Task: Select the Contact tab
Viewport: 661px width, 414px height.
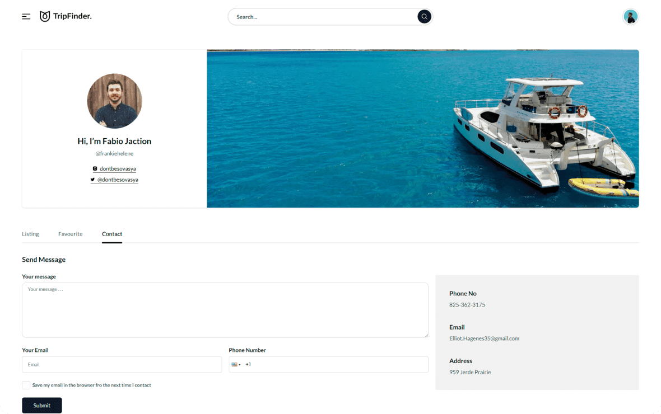Action: pyautogui.click(x=111, y=234)
